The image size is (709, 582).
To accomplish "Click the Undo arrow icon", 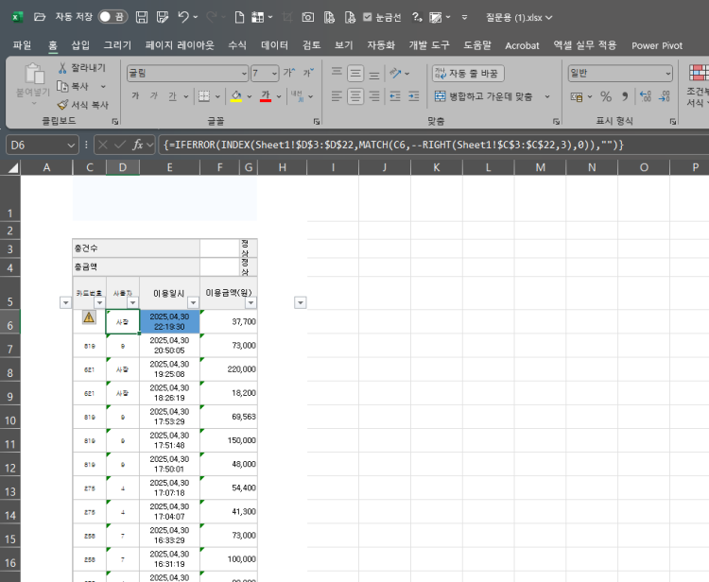I will [x=183, y=17].
